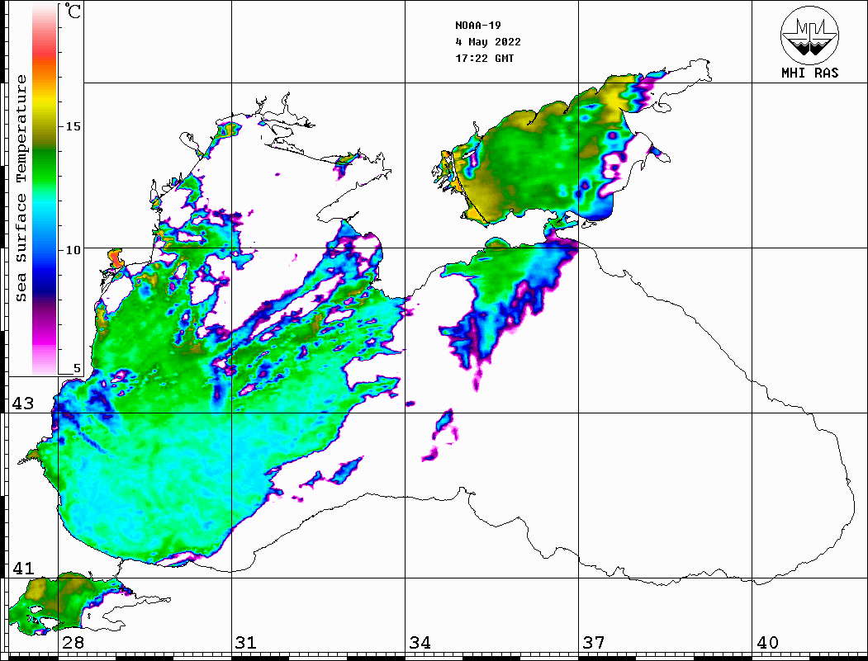The height and width of the screenshot is (661, 868).
Task: Click the °C unit label
Action: 72,11
